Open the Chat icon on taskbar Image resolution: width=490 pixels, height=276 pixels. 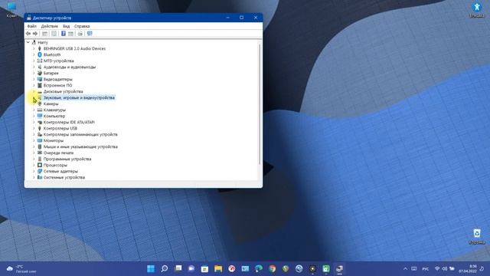coord(191,268)
